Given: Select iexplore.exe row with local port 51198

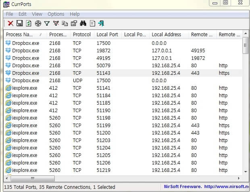Looking at the screenshot, I should pos(123,118).
